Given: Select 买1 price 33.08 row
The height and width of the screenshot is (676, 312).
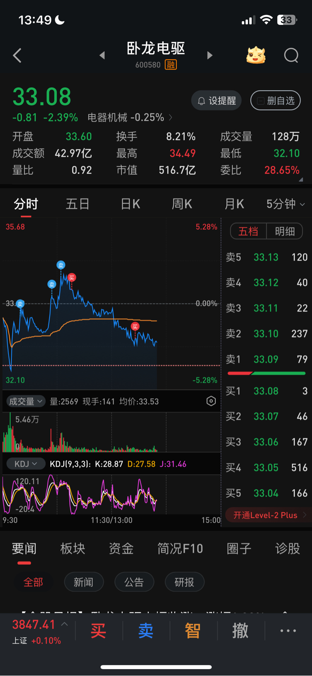Looking at the screenshot, I should click(266, 391).
